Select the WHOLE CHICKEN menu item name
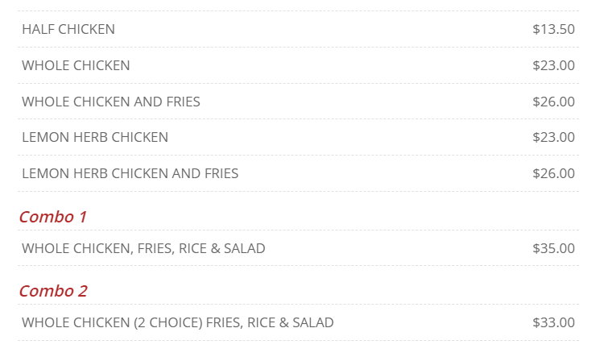Screen dimensions: 604x353 tap(76, 66)
